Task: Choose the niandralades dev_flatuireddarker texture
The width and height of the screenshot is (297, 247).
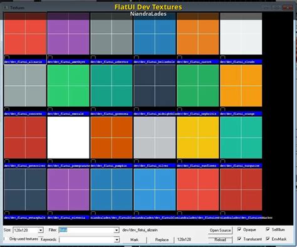Action: 241,189
